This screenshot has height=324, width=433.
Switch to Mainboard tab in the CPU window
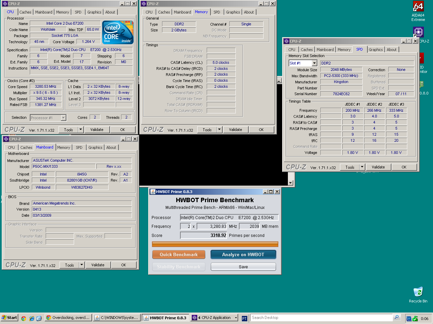coord(44,12)
